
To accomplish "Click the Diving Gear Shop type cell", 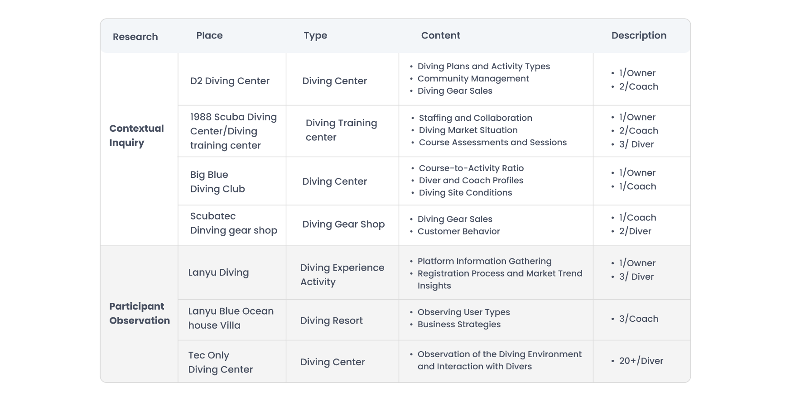I will (x=343, y=224).
